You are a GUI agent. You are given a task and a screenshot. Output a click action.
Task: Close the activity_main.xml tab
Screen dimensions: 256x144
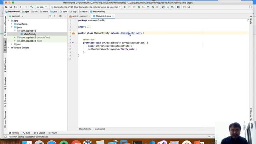[89, 16]
